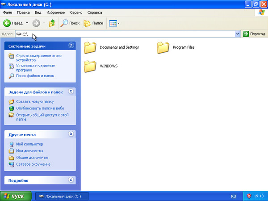268x201 pixels.
Task: Collapse Задачи для файлов и папок panel
Action: (x=71, y=91)
